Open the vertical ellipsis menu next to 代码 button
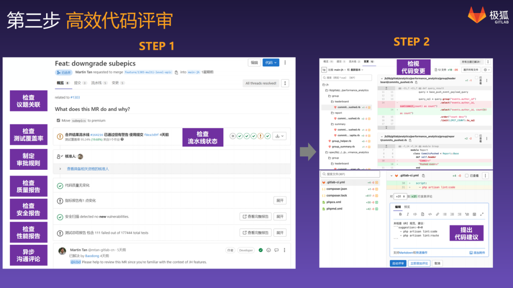Image resolution: width=513 pixels, height=288 pixels. click(x=285, y=63)
